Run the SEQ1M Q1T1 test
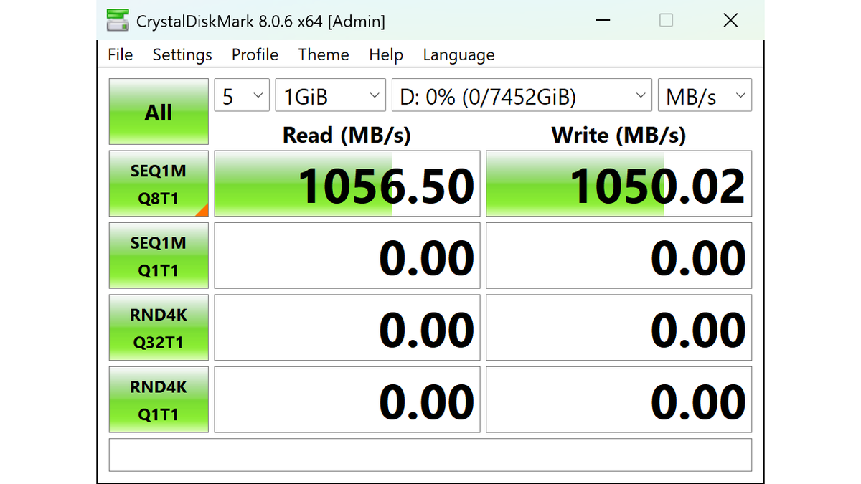This screenshot has height=484, width=861. pos(159,256)
